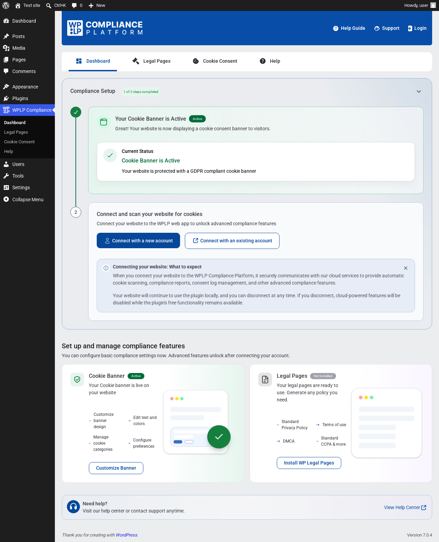This screenshot has width=439, height=542.
Task: Click the Plugins plug icon in sidebar
Action: tap(6, 98)
